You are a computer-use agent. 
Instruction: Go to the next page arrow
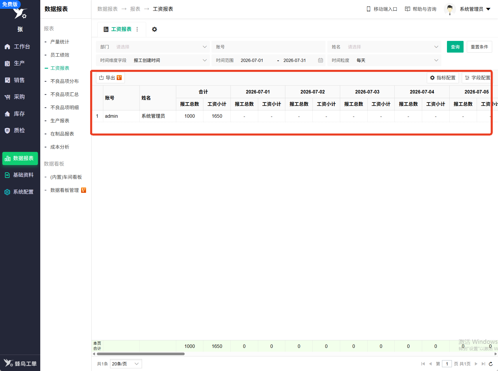[476, 364]
